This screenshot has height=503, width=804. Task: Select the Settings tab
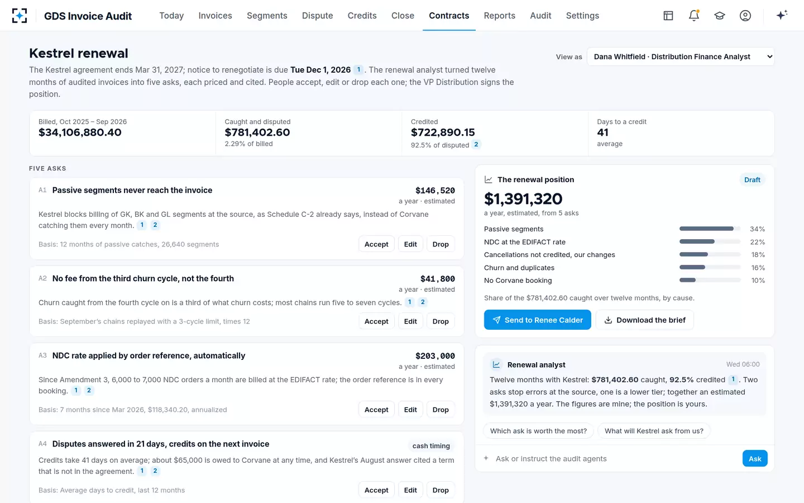click(582, 16)
